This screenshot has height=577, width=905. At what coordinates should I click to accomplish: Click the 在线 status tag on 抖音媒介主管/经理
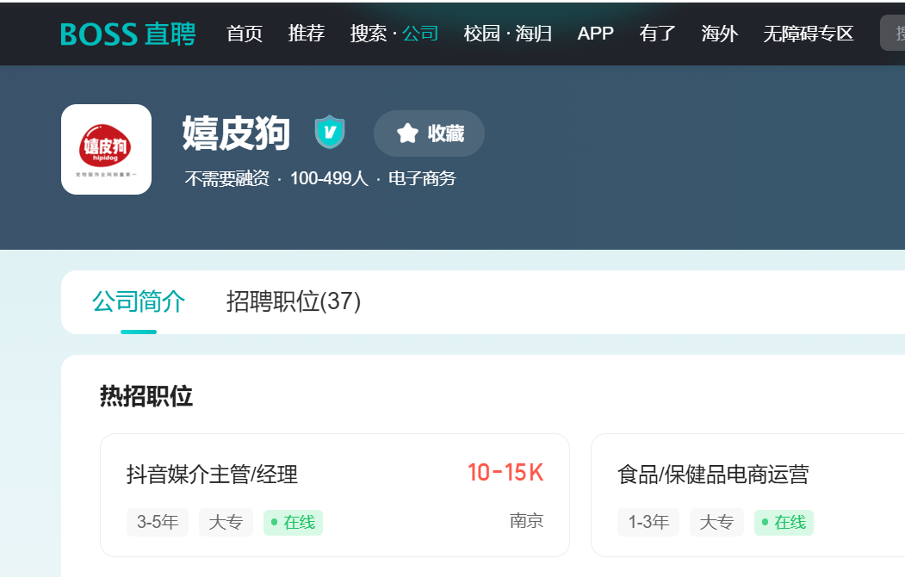click(x=294, y=522)
